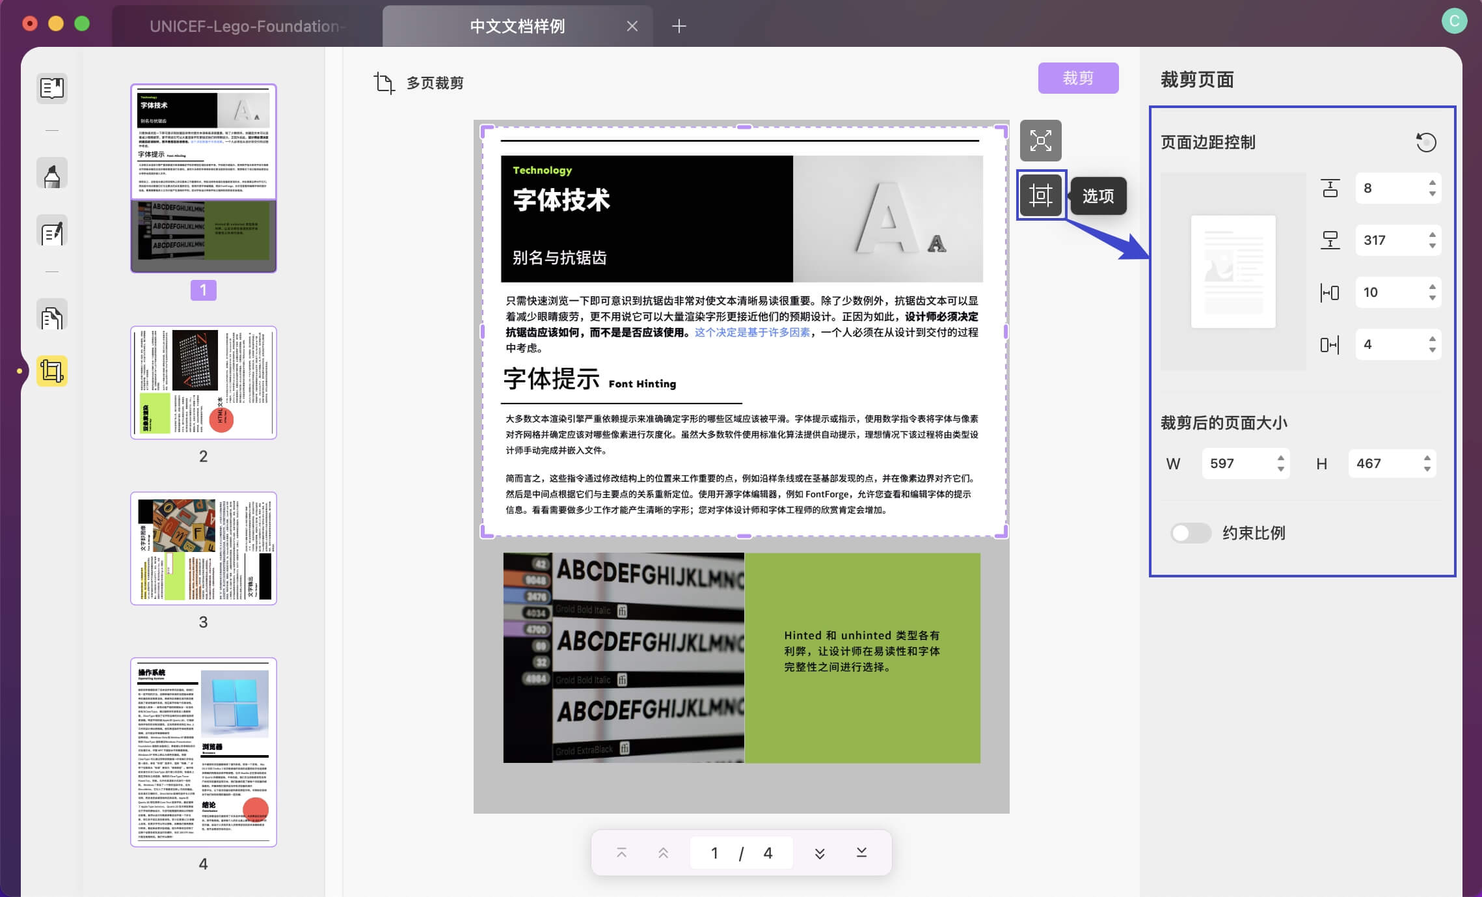Click the right margin field showing 4
Screen dimensions: 1482x897
pos(1397,344)
